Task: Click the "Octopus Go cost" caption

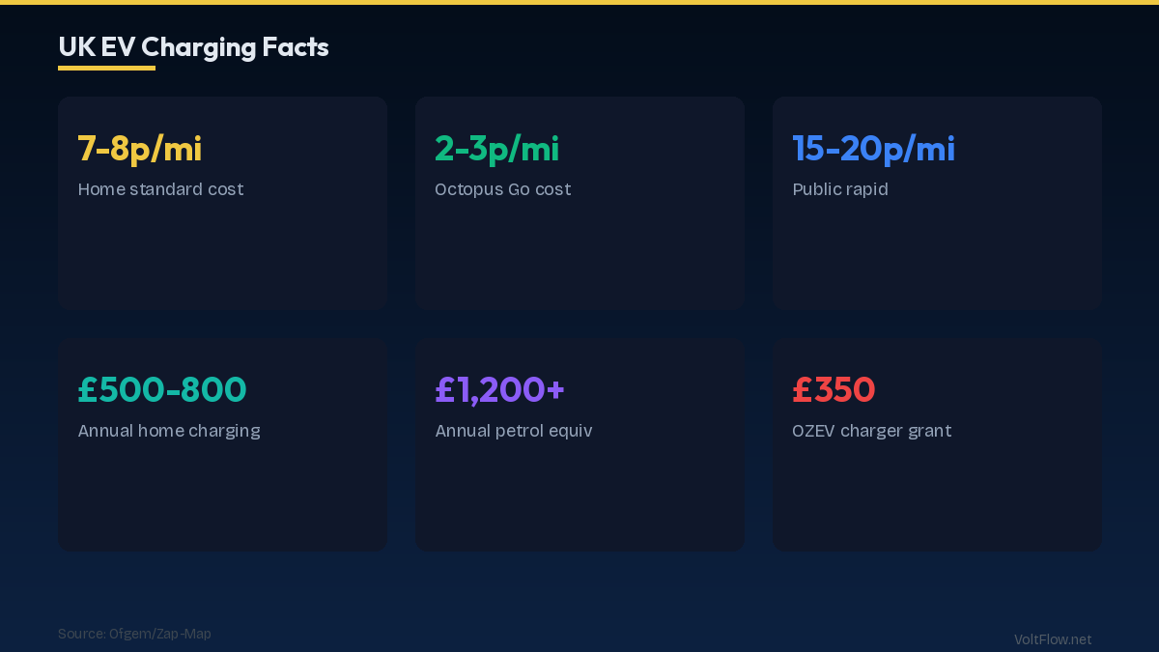Action: point(502,189)
